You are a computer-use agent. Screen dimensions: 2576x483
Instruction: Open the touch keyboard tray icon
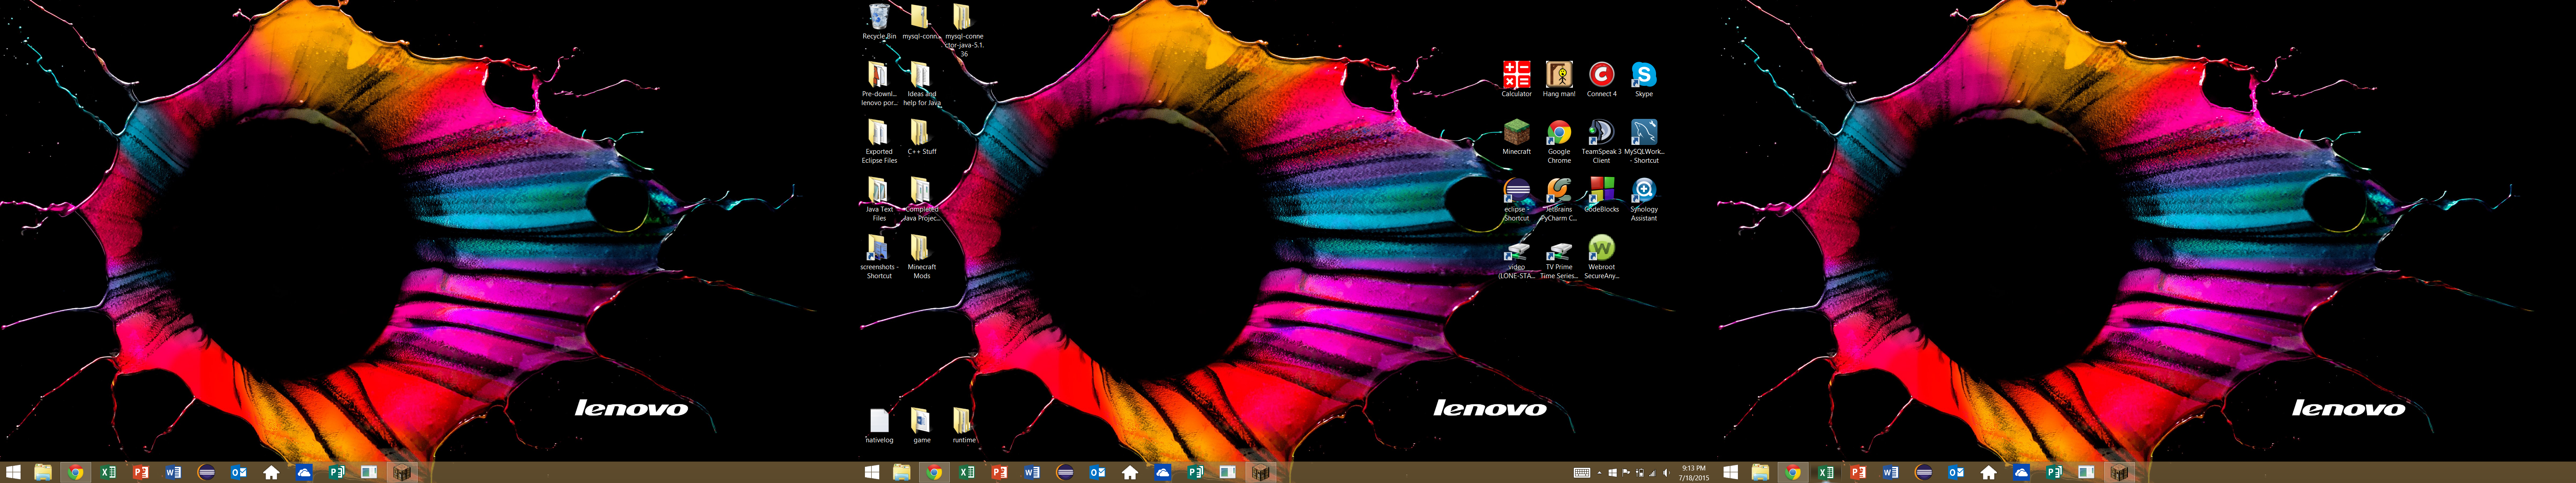(x=1581, y=473)
